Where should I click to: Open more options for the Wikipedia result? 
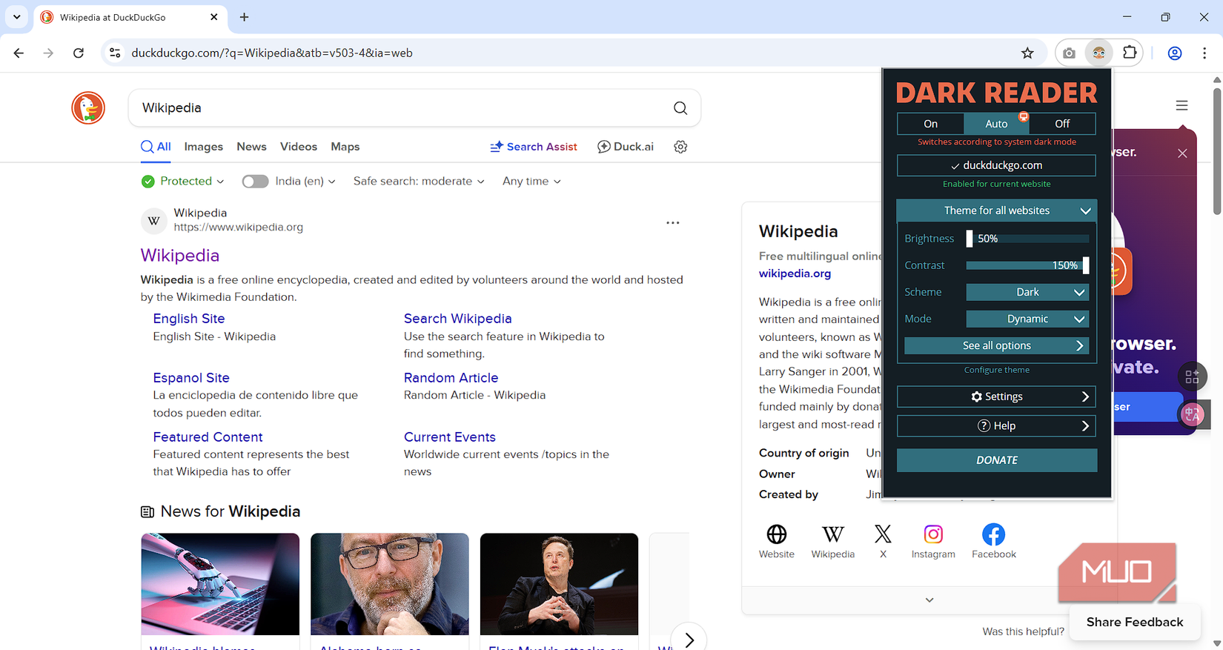[672, 222]
